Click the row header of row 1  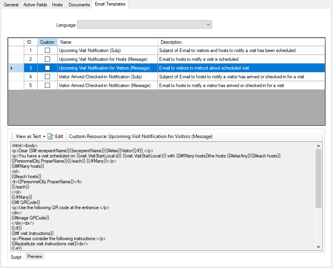tap(16, 50)
